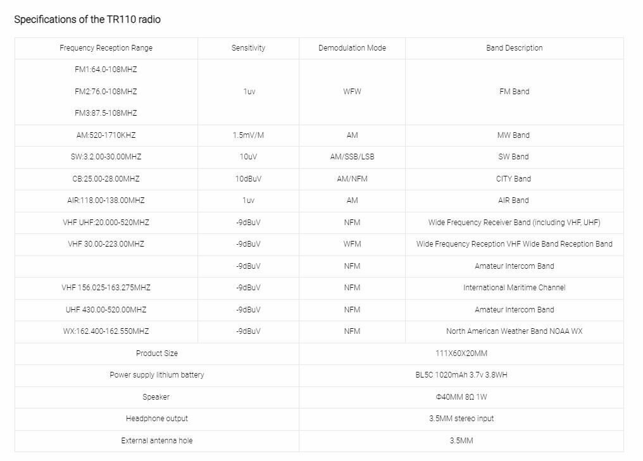Select the VHF 30.00-223.00MHZ cell
Viewport: 643px width, 461px height.
click(x=106, y=244)
